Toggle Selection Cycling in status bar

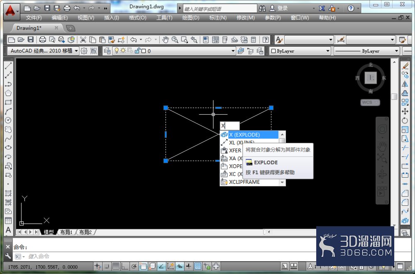point(207,266)
